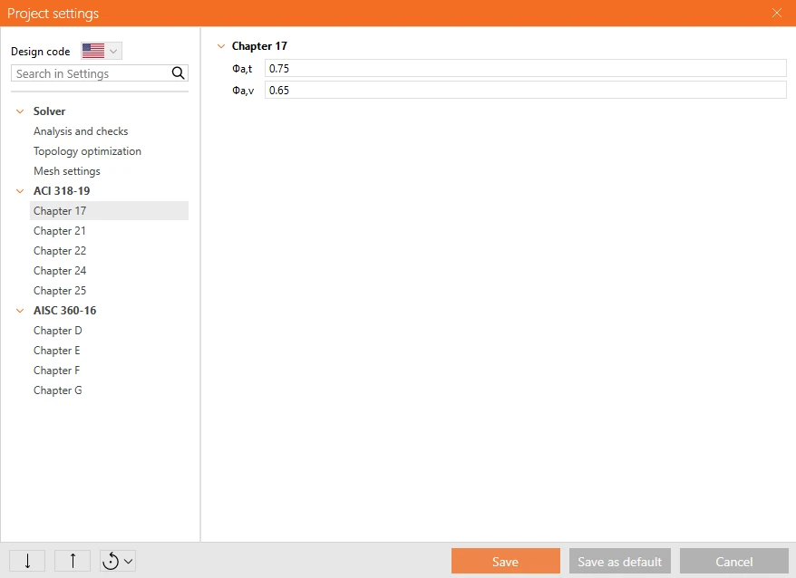Click the up arrow export icon
This screenshot has height=578, width=796.
[73, 561]
